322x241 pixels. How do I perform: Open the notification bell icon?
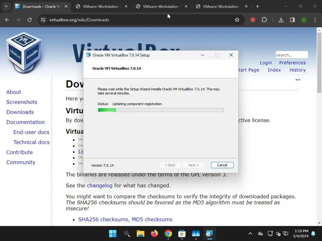314,233
